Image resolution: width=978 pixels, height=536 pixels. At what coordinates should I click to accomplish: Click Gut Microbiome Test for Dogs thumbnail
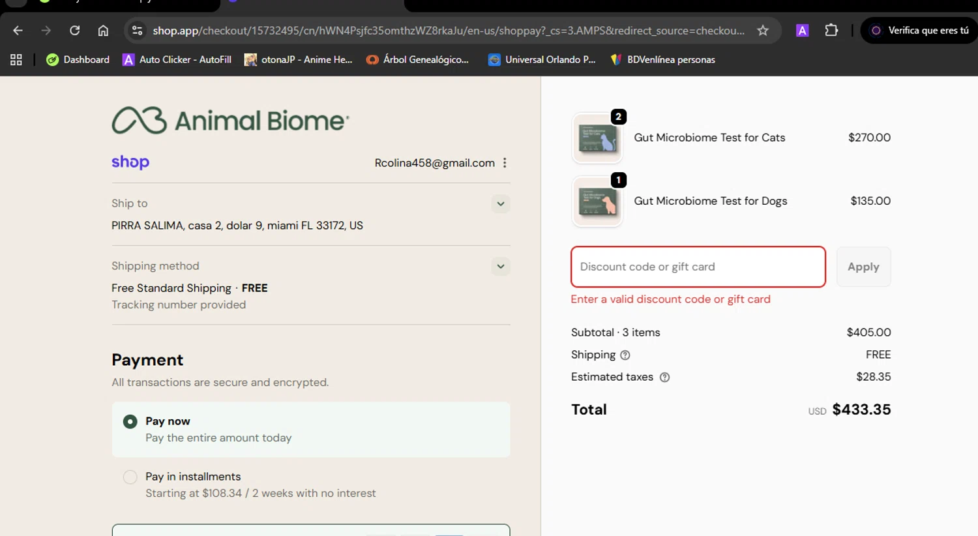point(597,202)
